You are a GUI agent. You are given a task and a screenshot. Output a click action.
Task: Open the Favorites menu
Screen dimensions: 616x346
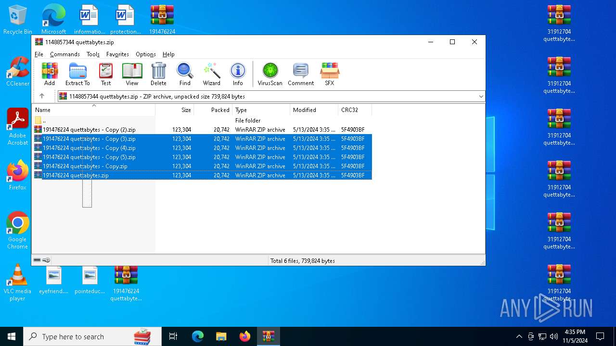pyautogui.click(x=117, y=54)
